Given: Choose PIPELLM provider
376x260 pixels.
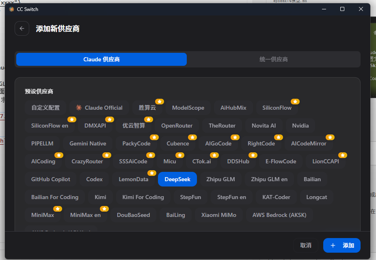Looking at the screenshot, I should (x=42, y=143).
